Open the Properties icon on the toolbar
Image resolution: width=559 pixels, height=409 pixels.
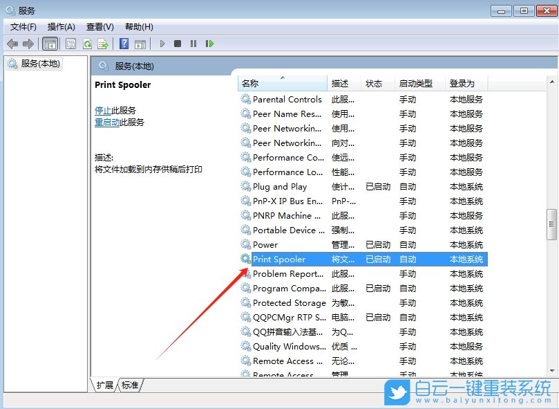[70, 44]
